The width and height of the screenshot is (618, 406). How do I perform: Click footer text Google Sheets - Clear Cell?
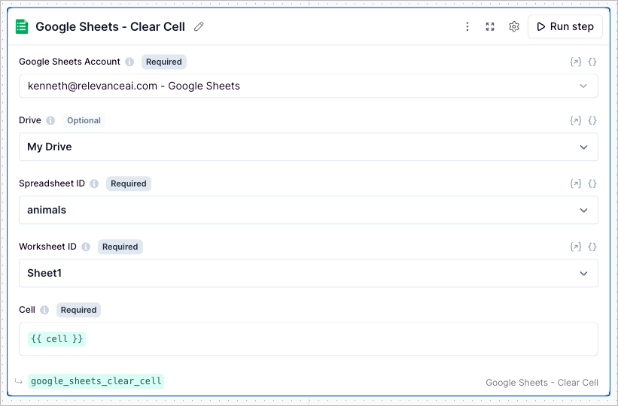coord(542,383)
